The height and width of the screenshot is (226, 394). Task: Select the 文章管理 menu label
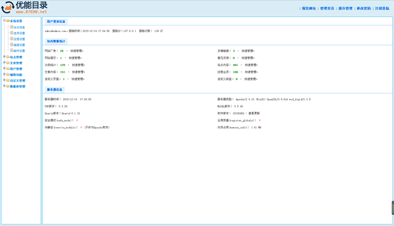pyautogui.click(x=16, y=63)
